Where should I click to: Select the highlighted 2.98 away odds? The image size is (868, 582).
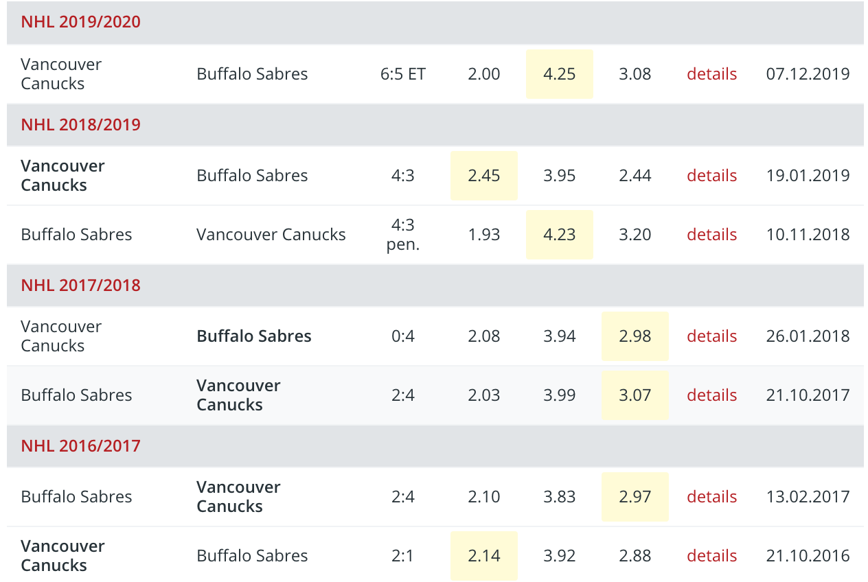pos(635,336)
